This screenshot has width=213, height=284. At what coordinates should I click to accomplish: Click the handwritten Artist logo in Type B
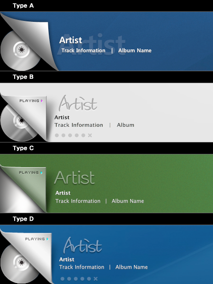[78, 103]
